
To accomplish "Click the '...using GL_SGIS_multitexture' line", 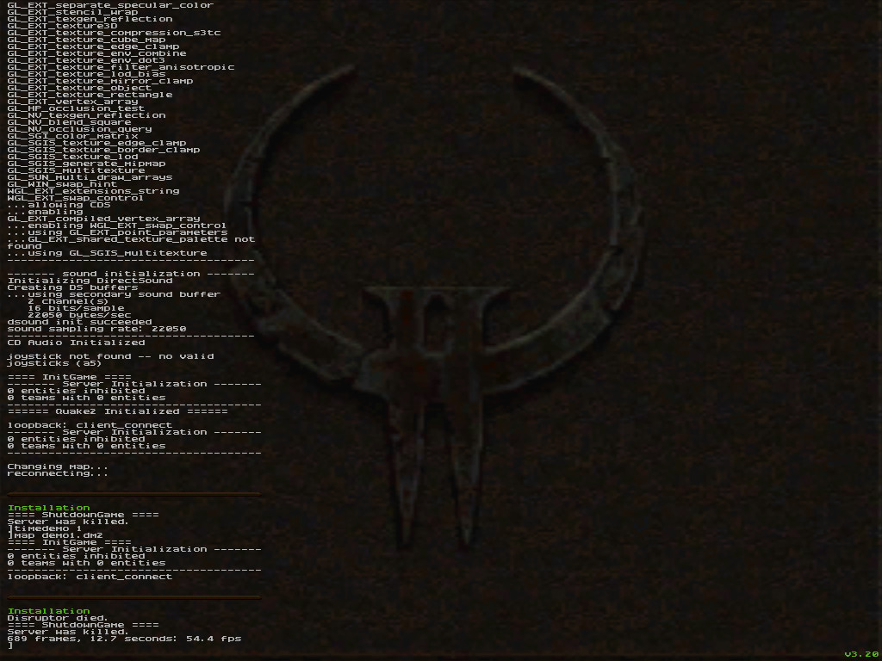I will [107, 253].
